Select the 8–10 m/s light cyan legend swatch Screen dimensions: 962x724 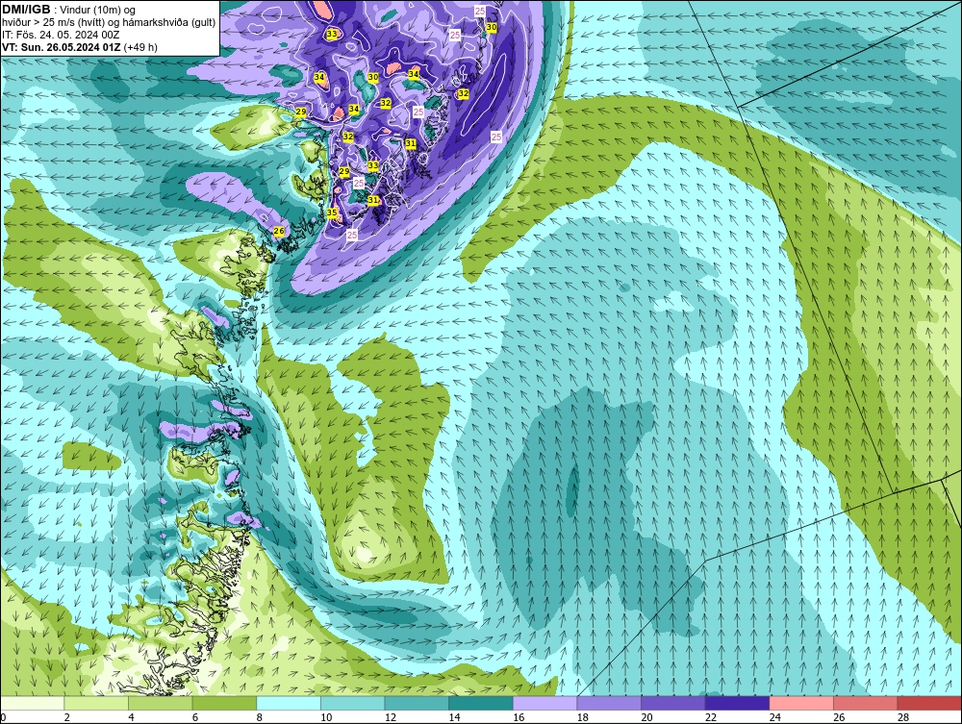pyautogui.click(x=289, y=703)
